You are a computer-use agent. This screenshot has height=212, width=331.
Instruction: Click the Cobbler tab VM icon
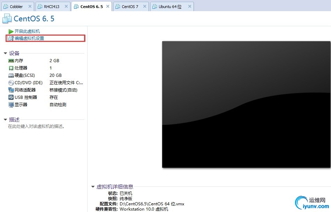pyautogui.click(x=6, y=7)
